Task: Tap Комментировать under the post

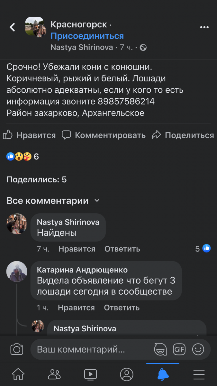Action: [x=104, y=135]
